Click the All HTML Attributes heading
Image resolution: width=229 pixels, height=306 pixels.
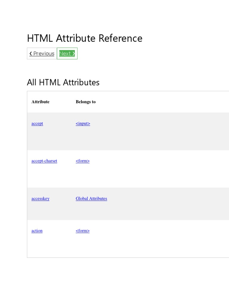point(63,82)
